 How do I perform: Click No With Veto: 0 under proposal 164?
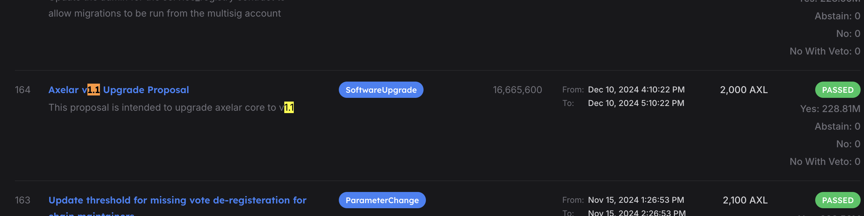(x=825, y=161)
